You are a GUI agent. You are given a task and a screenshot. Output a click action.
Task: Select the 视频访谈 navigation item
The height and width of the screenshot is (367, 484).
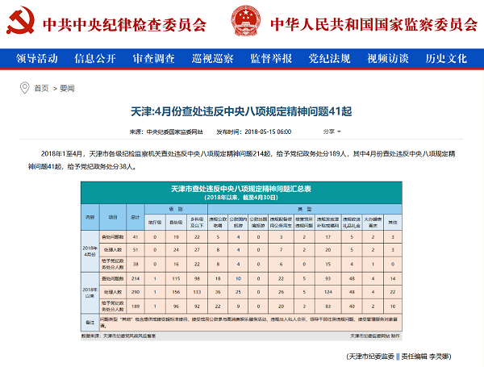pos(388,58)
